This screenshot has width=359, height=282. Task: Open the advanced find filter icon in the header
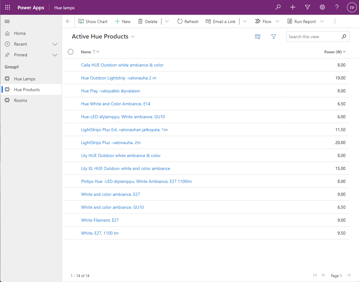pyautogui.click(x=308, y=7)
